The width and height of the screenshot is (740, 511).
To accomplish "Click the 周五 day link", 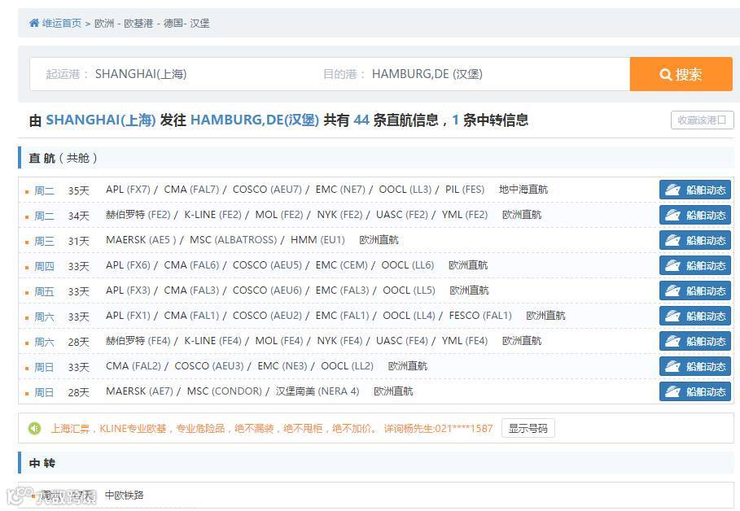I will [44, 291].
